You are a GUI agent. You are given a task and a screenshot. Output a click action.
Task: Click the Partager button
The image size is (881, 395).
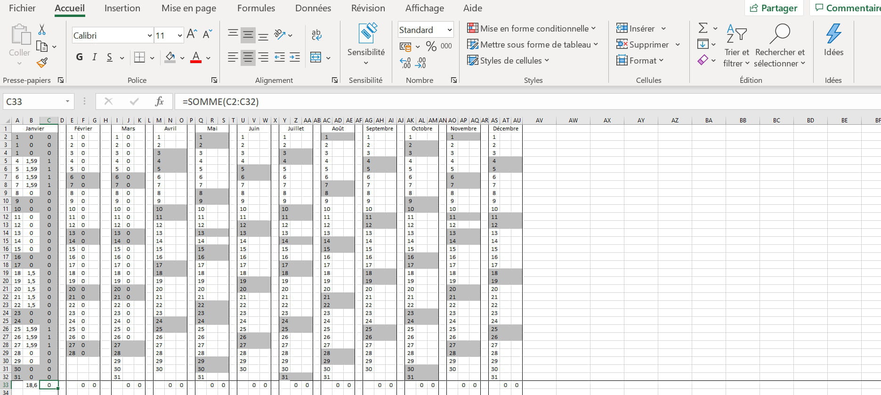[x=774, y=8]
